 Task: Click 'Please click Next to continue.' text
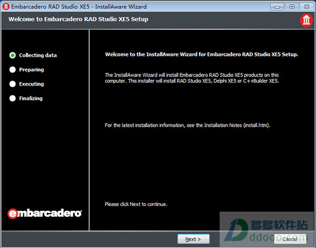point(136,204)
